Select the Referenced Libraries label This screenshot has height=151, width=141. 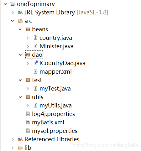click(x=52, y=139)
